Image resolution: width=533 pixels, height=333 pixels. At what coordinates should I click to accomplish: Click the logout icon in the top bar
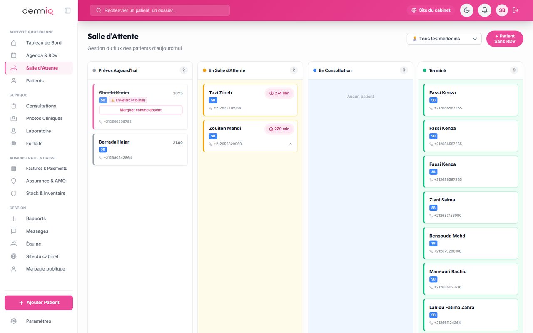coord(516,10)
